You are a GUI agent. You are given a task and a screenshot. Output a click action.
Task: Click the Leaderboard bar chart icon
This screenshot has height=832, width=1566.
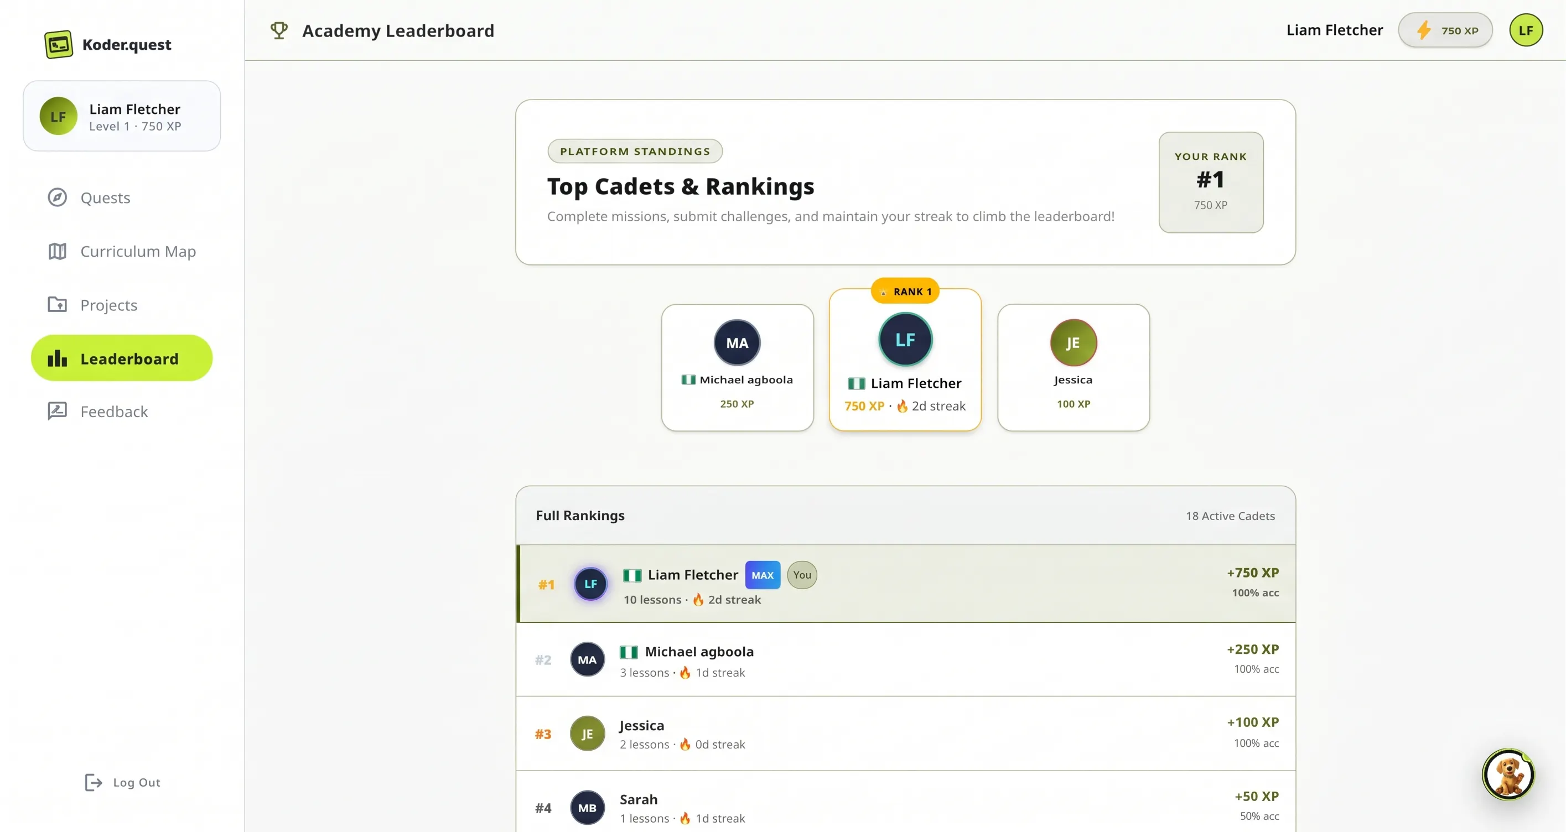click(x=57, y=358)
